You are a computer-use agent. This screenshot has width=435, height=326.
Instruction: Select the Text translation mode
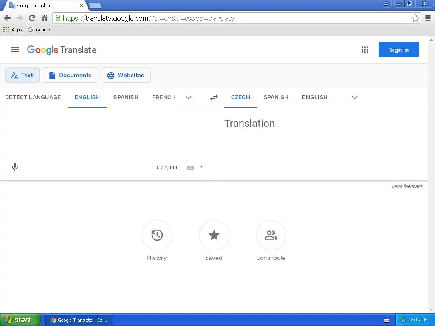click(x=22, y=75)
